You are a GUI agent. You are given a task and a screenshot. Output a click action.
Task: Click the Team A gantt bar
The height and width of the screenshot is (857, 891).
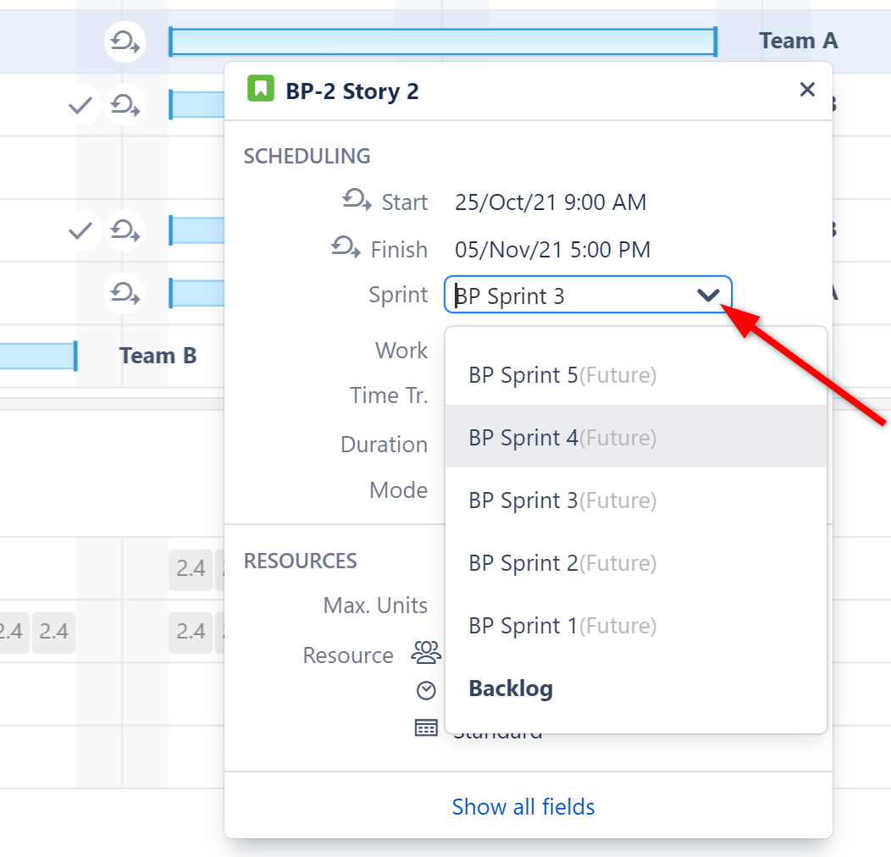(x=442, y=41)
